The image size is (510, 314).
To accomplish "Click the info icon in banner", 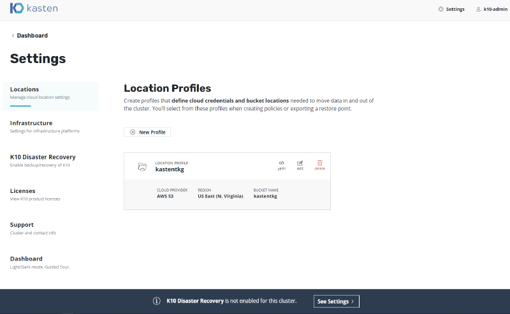I will (157, 301).
